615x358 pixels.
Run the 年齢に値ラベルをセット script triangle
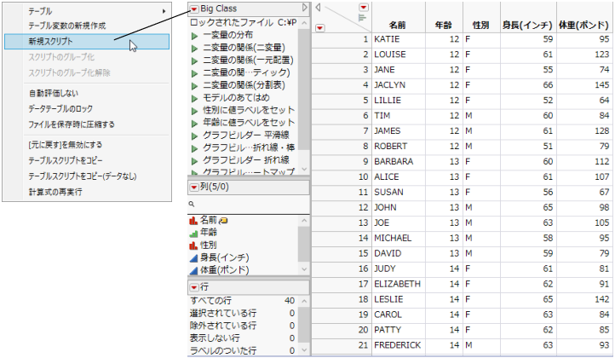click(x=194, y=124)
